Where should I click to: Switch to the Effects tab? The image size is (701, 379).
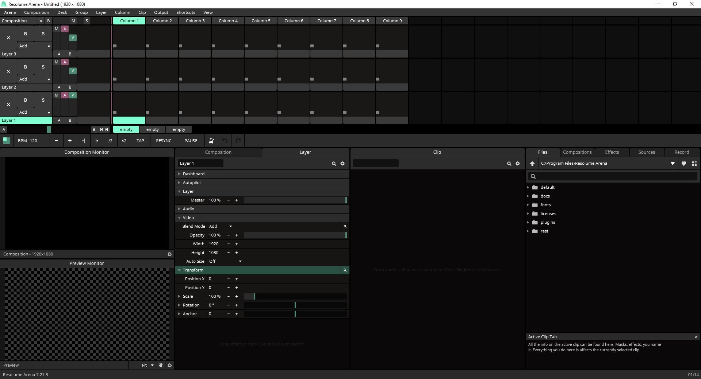click(612, 152)
